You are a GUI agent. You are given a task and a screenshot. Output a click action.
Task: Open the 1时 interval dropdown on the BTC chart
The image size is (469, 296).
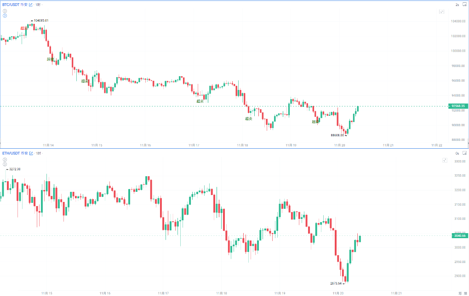tap(38, 5)
